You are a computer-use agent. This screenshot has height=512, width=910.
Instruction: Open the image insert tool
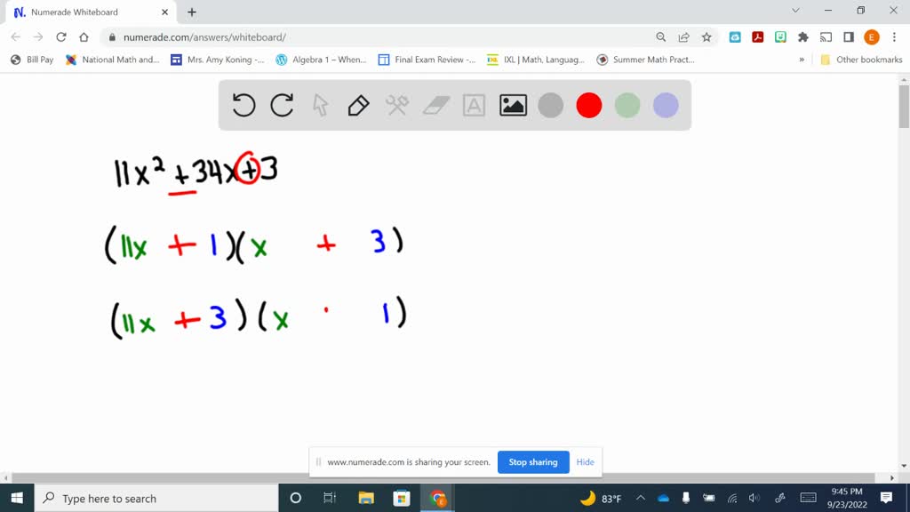(x=513, y=105)
